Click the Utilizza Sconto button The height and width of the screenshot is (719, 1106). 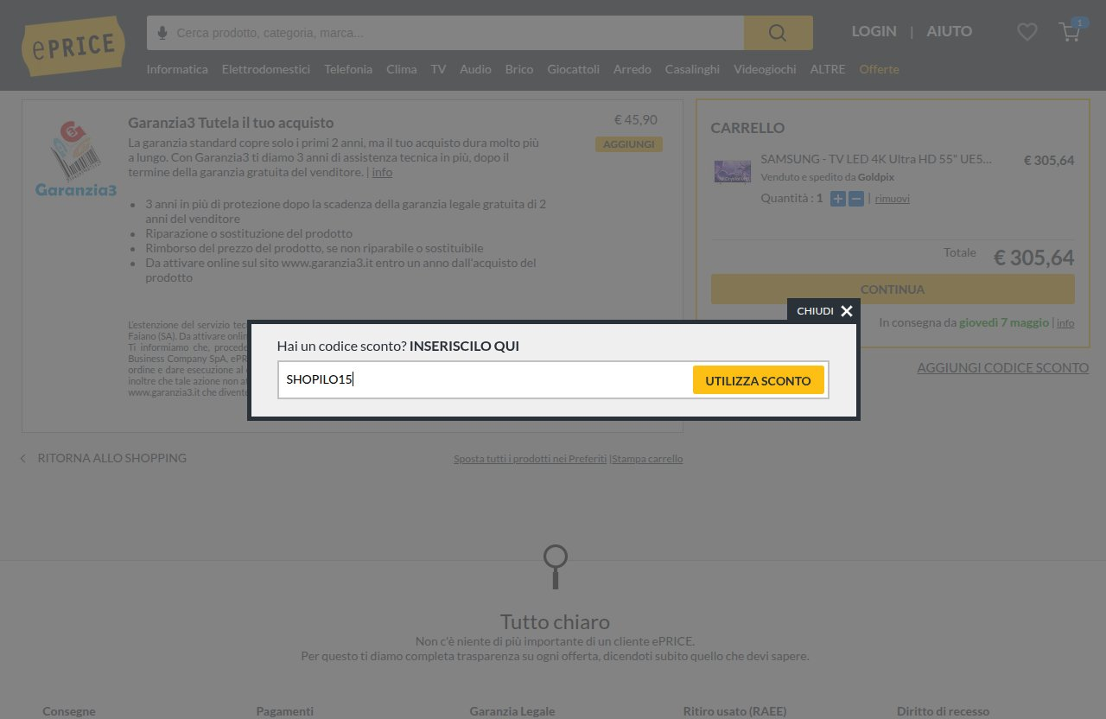758,380
